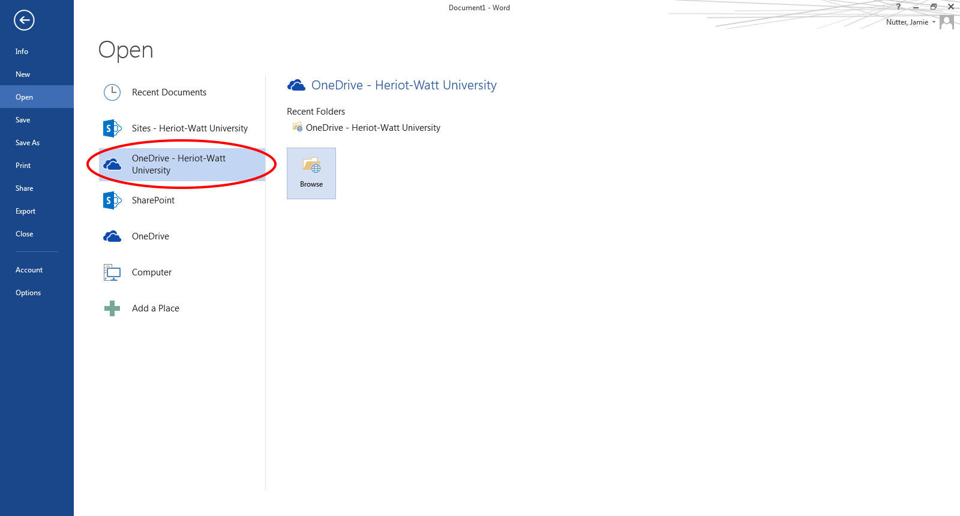
Task: Restore down the Word window
Action: [x=933, y=7]
